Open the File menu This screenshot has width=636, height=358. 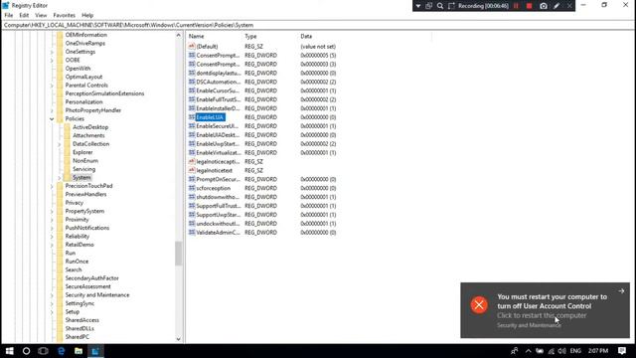9,15
